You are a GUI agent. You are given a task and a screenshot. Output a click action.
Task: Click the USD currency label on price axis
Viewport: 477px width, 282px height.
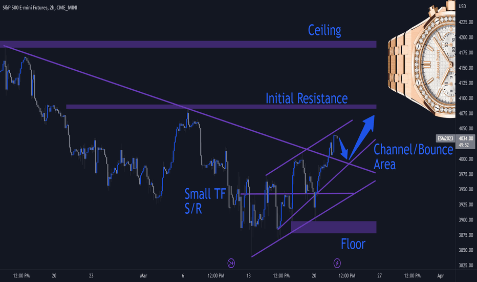click(x=462, y=6)
